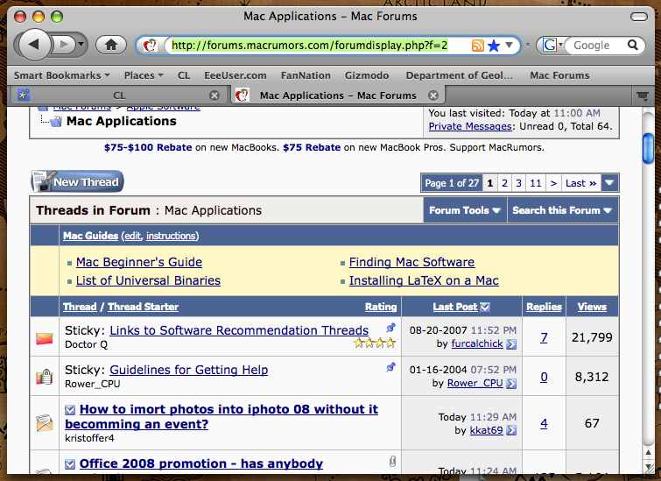Run search with the magnifying glass icon
Image resolution: width=661 pixels, height=481 pixels.
(x=633, y=45)
